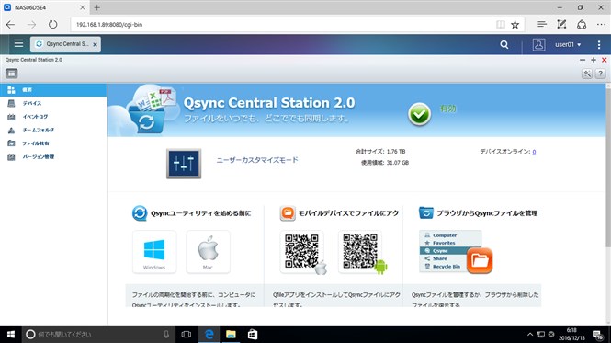This screenshot has height=343, width=611.
Task: Expand the user01 dropdown menu
Action: [x=568, y=44]
